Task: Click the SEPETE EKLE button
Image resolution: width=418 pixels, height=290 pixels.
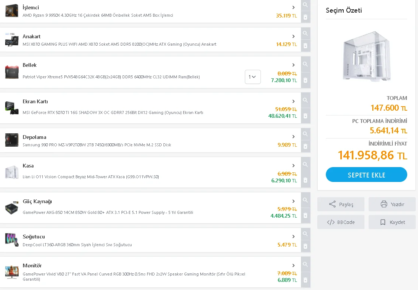Action: point(366,175)
